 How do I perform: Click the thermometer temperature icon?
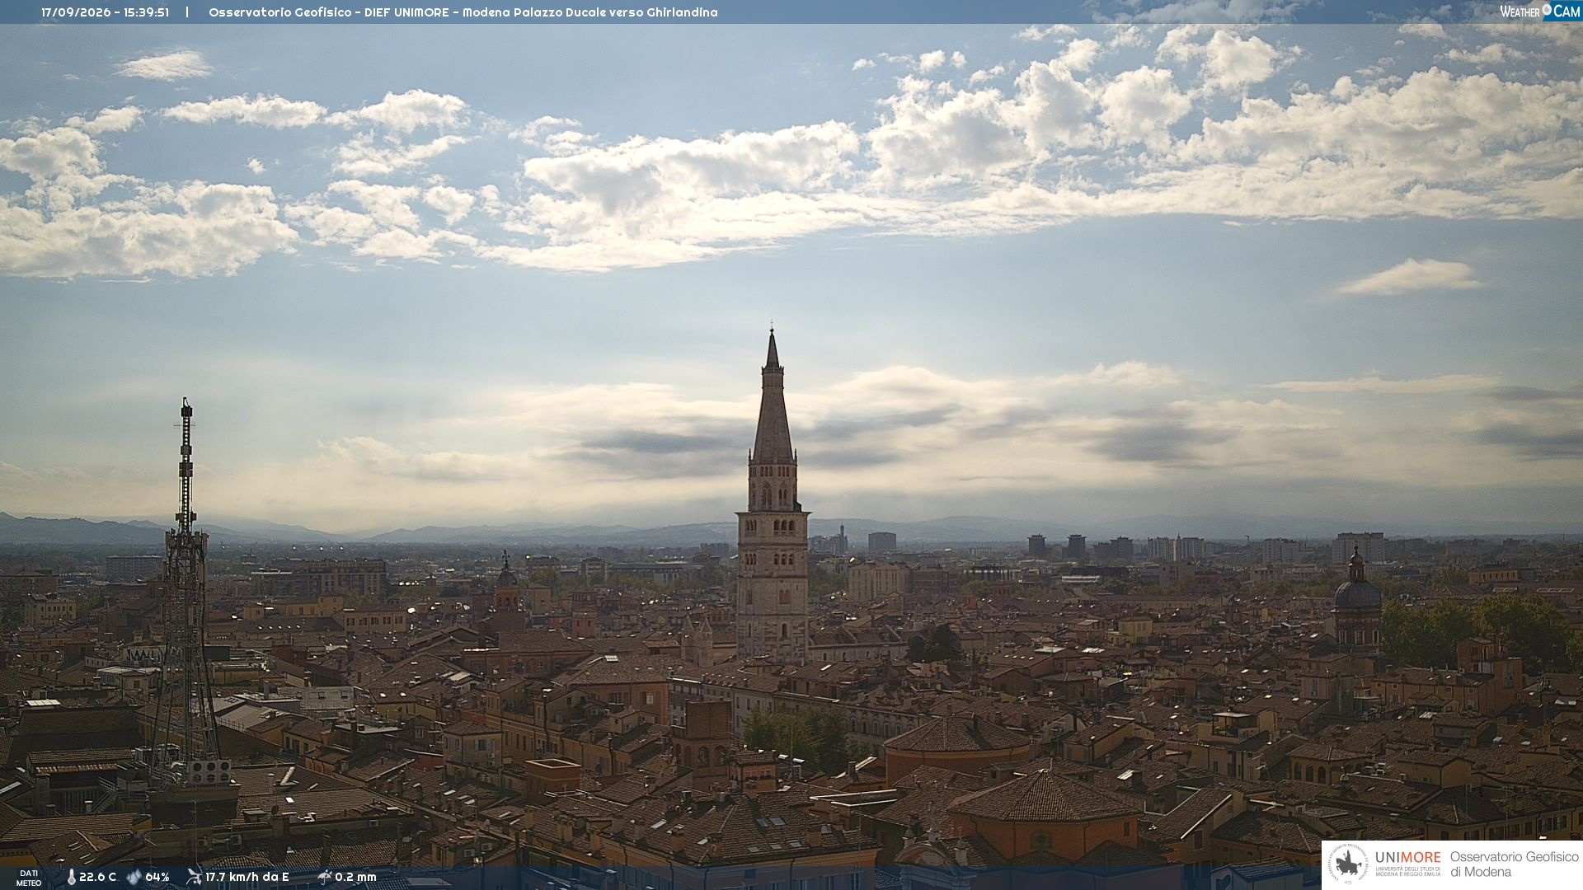[71, 877]
